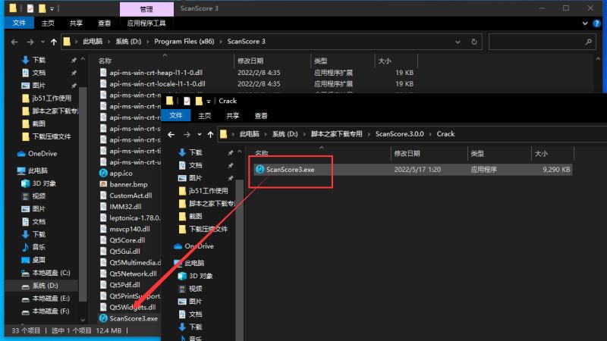607x341 pixels.
Task: Select IMM32.dll file
Action: pos(125,207)
